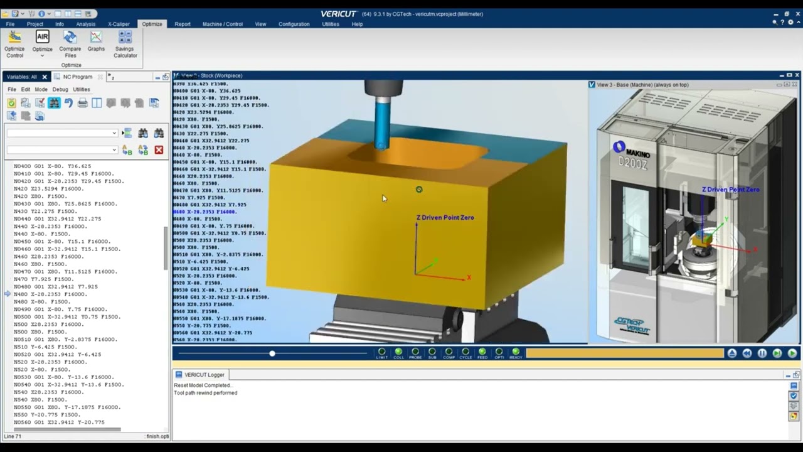Click the find previous binoculars icon
This screenshot has height=452, width=803.
(x=159, y=133)
